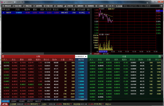Open 视频教程 video tutorial toolbar button
Viewport: 164px width, 106px height.
pyautogui.click(x=89, y=6)
